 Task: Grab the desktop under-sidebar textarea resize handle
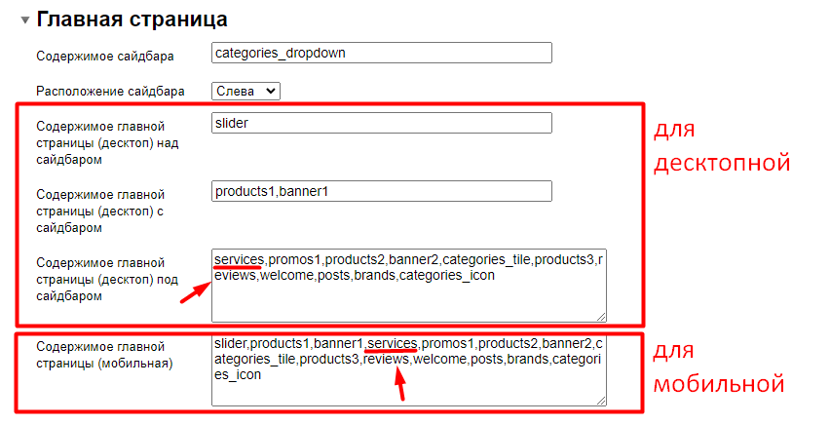click(601, 316)
